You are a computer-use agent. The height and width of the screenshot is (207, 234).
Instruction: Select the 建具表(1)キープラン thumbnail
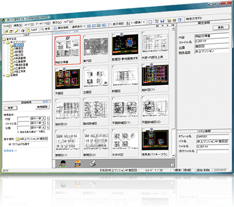tap(155, 143)
